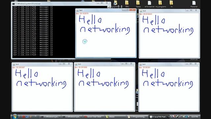
Task: Click the 'fps: 20.355307' readout
Action: click(x=18, y=67)
